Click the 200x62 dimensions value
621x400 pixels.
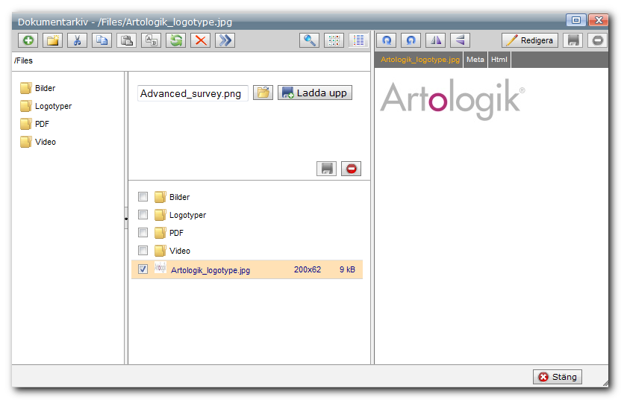(308, 269)
